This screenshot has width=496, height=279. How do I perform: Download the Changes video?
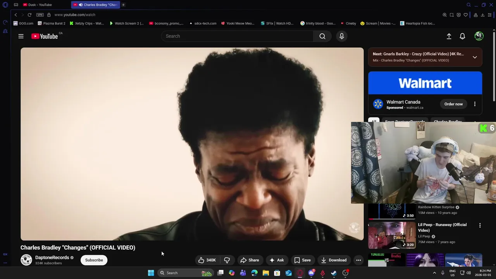click(x=334, y=260)
